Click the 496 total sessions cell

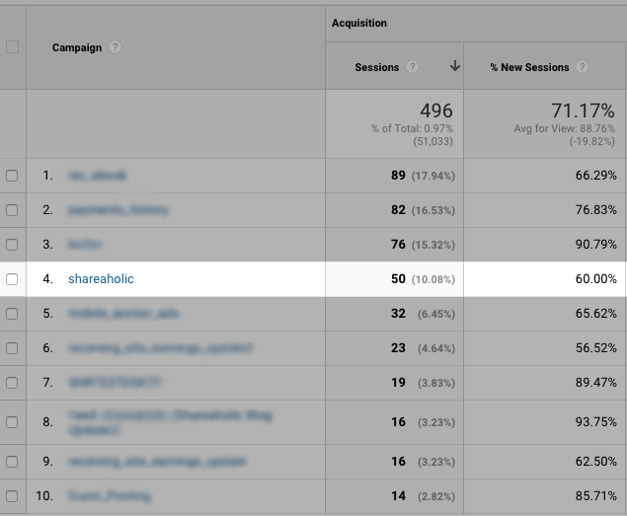coord(434,111)
